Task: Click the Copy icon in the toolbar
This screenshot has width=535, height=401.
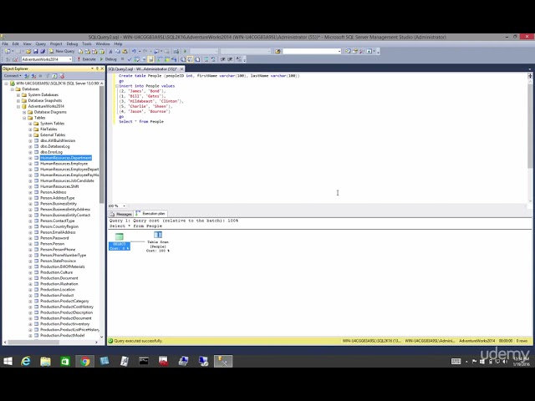Action: click(118, 51)
